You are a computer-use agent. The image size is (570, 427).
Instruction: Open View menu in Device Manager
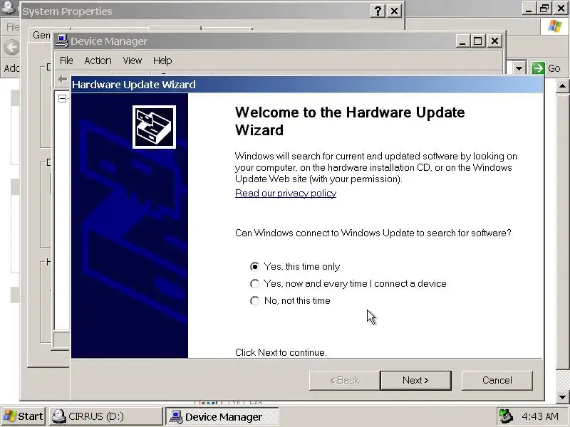coord(133,60)
